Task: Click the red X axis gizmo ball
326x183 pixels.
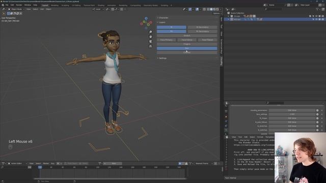Action: [x=151, y=22]
